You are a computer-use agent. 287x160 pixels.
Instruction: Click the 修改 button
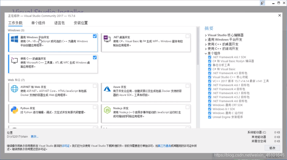pos(272,148)
